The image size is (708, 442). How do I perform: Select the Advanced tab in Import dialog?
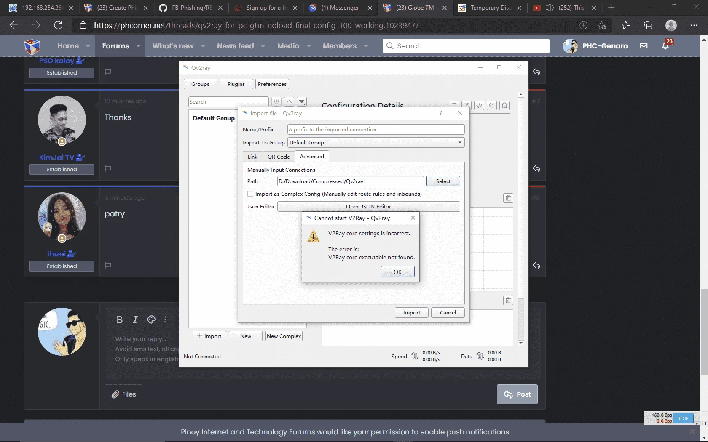coord(312,156)
